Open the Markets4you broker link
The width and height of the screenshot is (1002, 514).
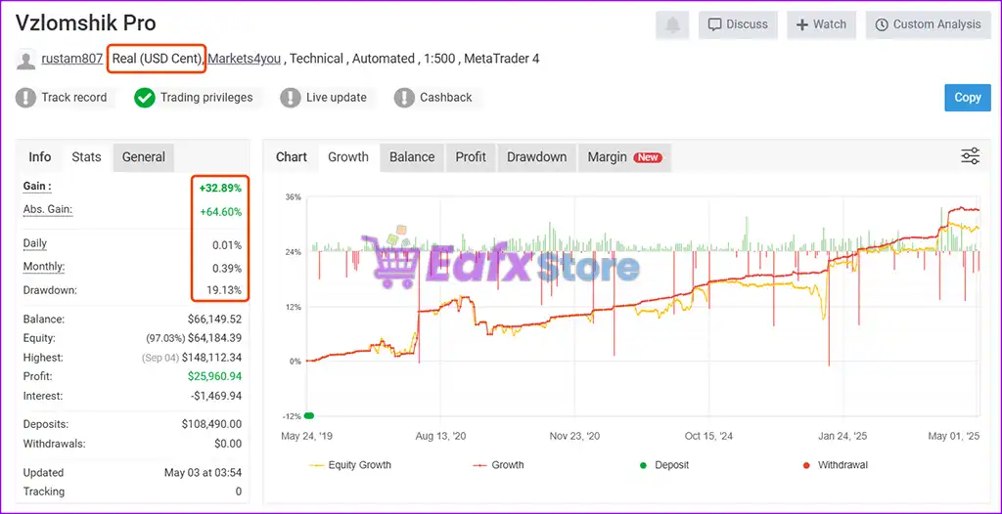244,59
